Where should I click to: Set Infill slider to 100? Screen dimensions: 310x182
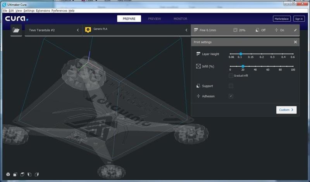pos(293,66)
